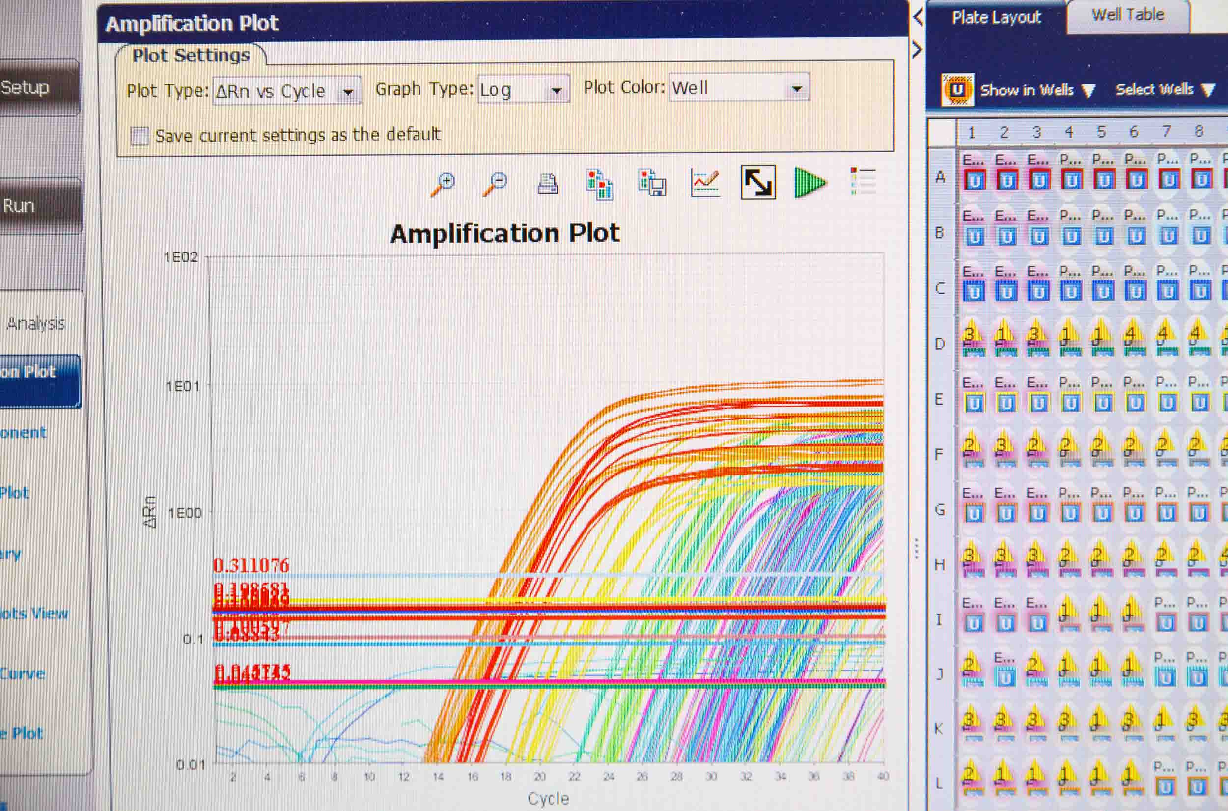Click the copy plot to clipboard icon

click(x=599, y=184)
